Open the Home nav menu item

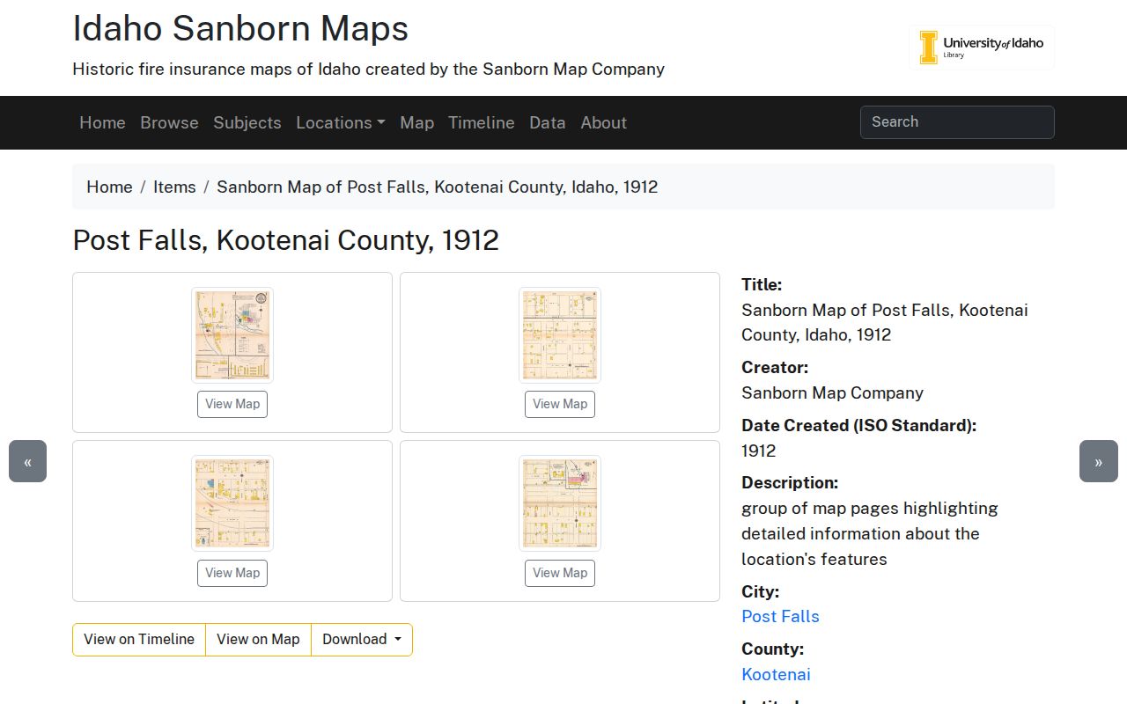tap(102, 122)
